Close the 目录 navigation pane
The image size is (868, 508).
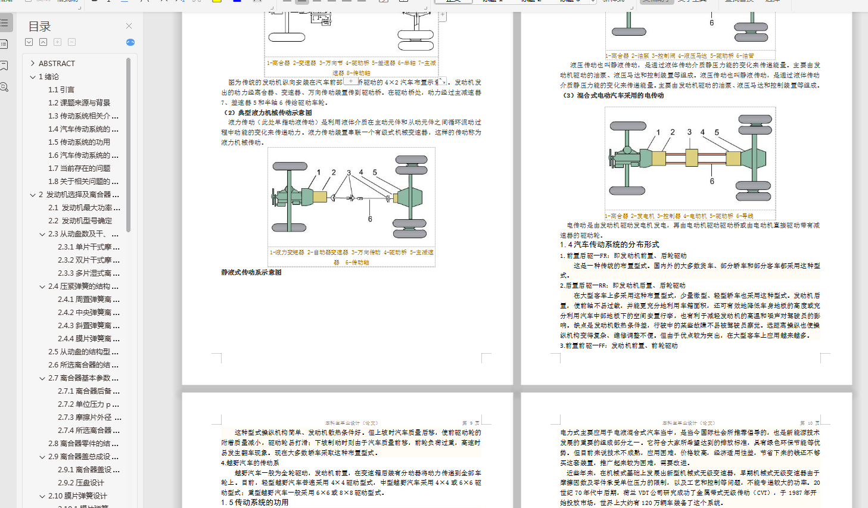click(129, 26)
